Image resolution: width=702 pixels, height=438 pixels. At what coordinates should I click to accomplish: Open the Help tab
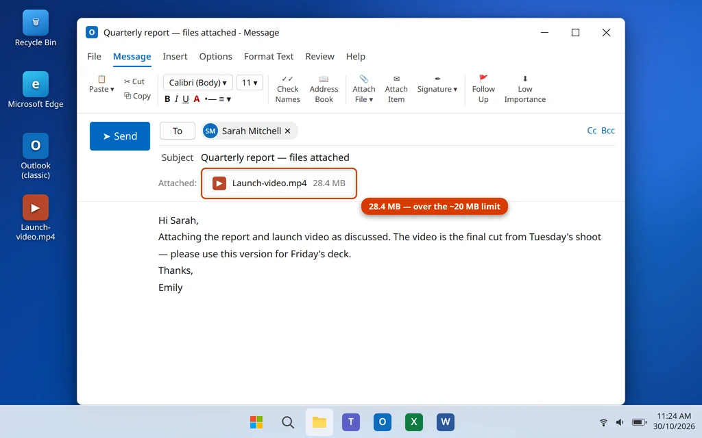pyautogui.click(x=356, y=56)
